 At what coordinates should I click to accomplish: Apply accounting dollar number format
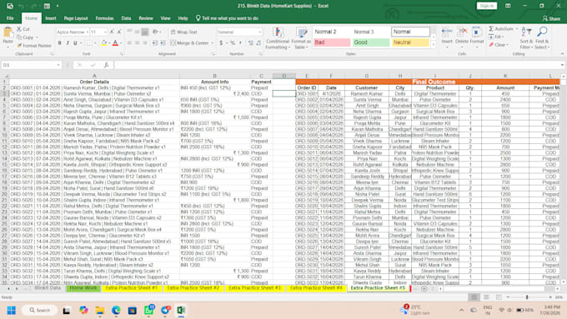click(x=221, y=43)
